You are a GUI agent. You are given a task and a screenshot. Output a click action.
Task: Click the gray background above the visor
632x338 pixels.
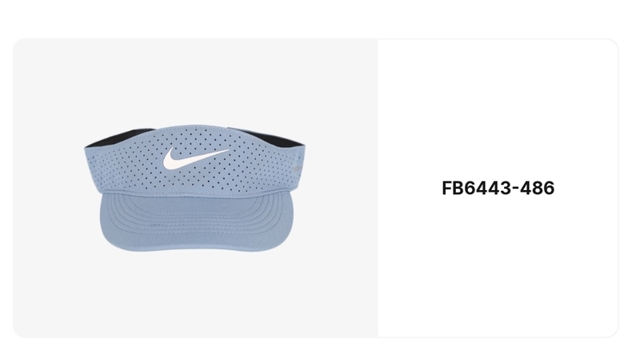tap(195, 81)
